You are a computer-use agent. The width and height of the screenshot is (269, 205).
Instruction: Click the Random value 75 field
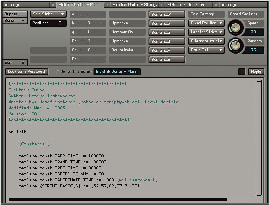[253, 50]
